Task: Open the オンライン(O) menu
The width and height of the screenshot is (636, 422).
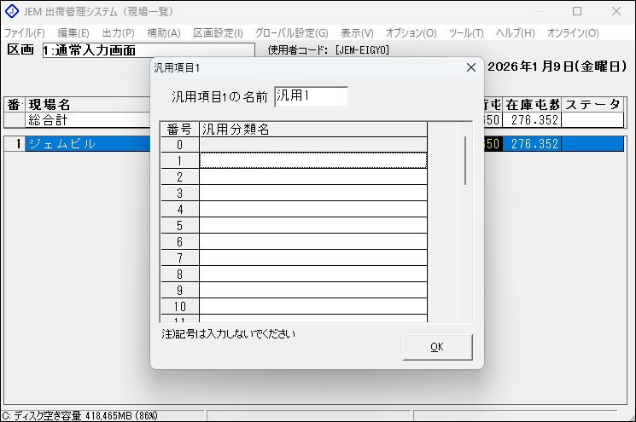Action: (x=573, y=32)
